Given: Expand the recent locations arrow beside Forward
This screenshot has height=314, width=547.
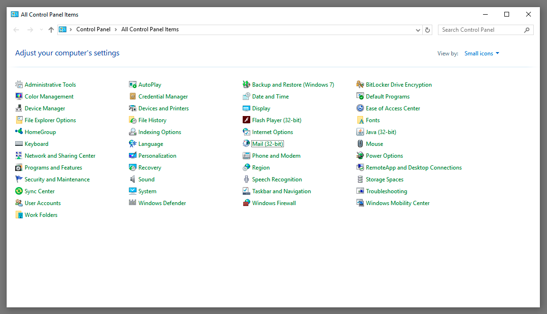Looking at the screenshot, I should point(41,30).
